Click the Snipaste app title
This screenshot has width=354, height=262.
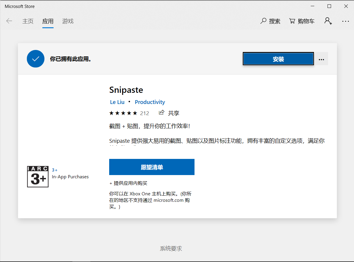click(x=126, y=90)
